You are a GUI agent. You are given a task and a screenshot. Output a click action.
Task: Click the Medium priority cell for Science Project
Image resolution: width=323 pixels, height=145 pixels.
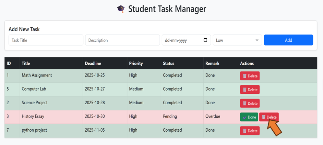tap(144, 103)
